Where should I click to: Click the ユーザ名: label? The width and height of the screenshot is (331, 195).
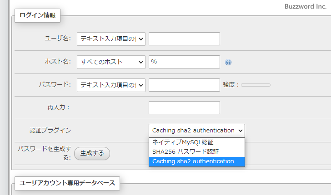58,39
